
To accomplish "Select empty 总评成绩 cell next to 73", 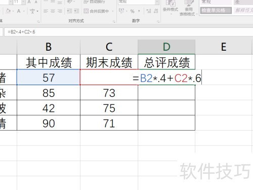I will 166,93.
